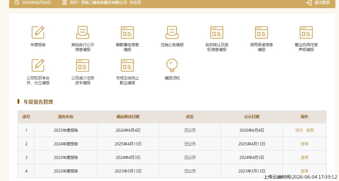Select the 2025年度报告 cell

pos(66,130)
